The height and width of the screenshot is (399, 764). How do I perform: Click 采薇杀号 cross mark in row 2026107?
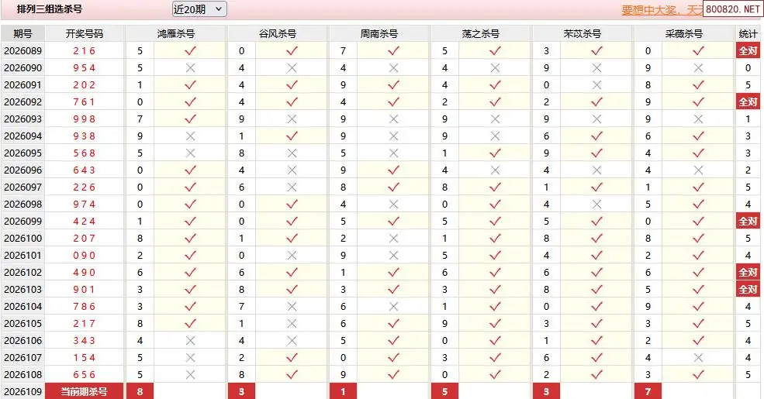click(698, 358)
